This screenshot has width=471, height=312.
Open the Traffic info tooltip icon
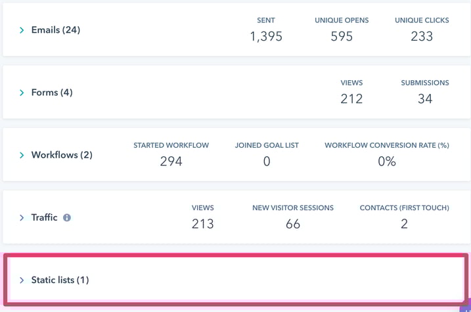(x=67, y=217)
